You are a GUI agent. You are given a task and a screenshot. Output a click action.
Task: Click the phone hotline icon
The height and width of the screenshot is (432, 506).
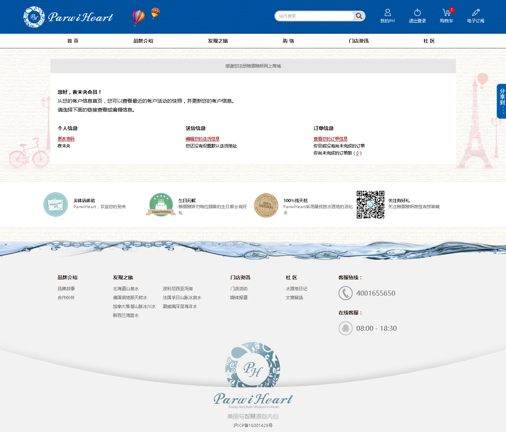coord(345,293)
